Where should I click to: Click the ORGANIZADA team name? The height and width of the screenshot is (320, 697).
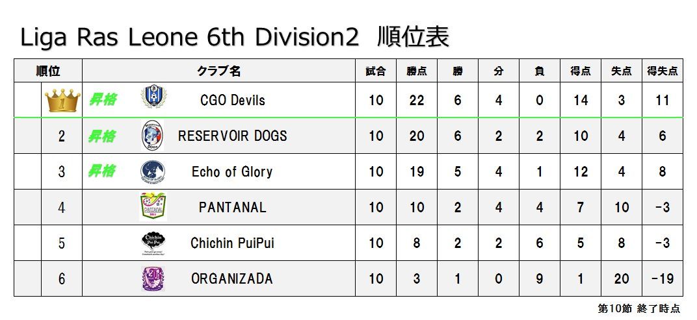[232, 278]
